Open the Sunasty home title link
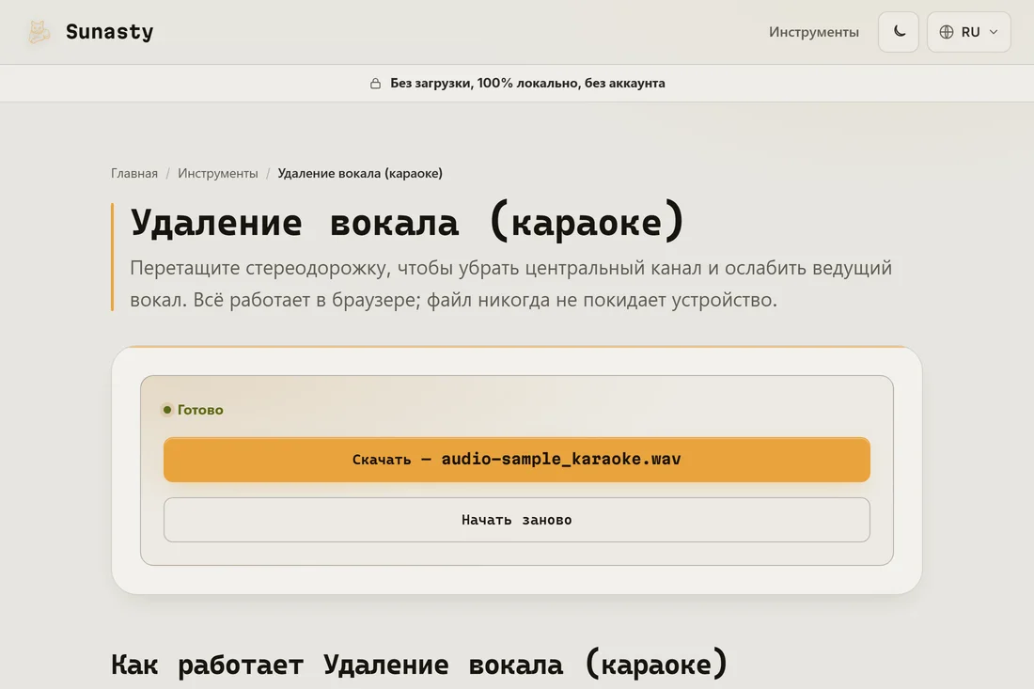This screenshot has height=689, width=1034. pyautogui.click(x=109, y=32)
